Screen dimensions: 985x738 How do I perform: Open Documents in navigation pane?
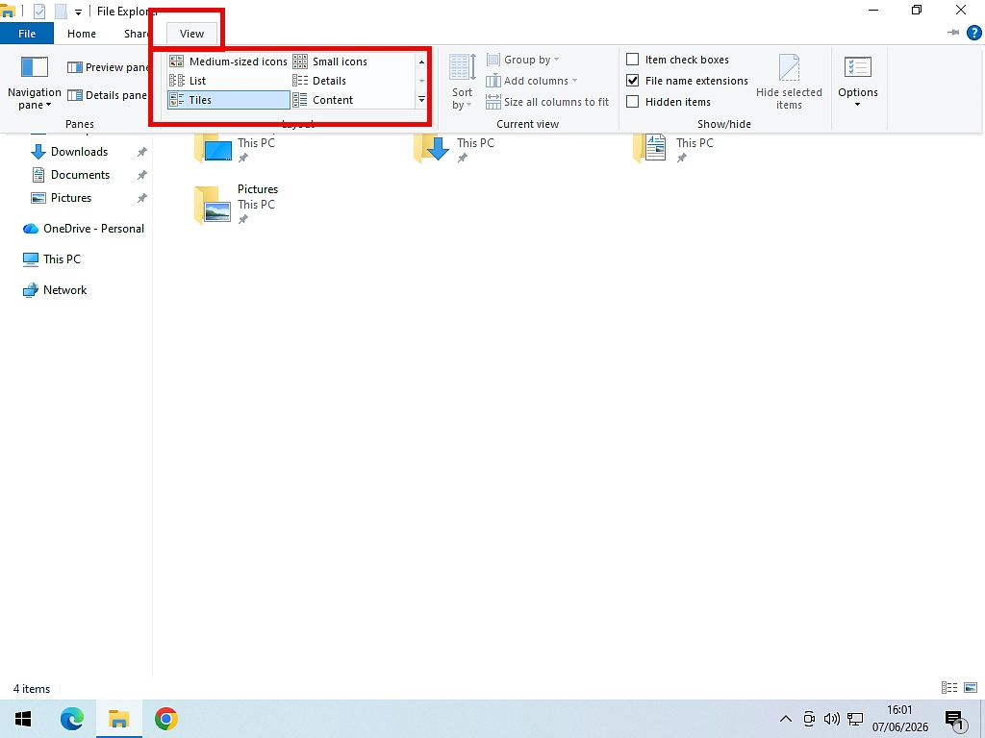pos(80,175)
